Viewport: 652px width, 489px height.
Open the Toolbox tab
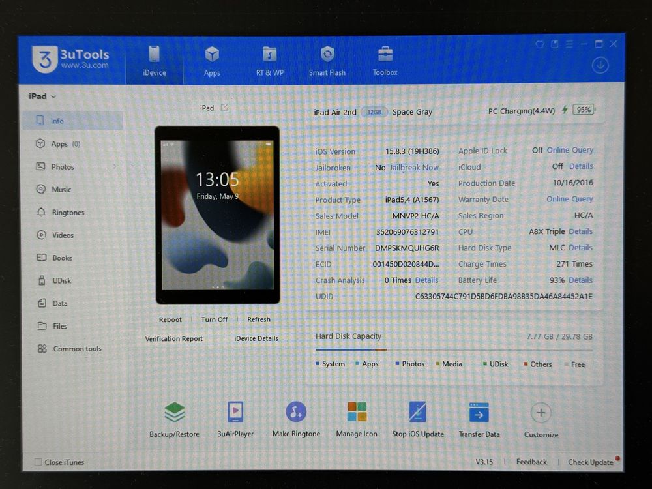click(x=385, y=61)
